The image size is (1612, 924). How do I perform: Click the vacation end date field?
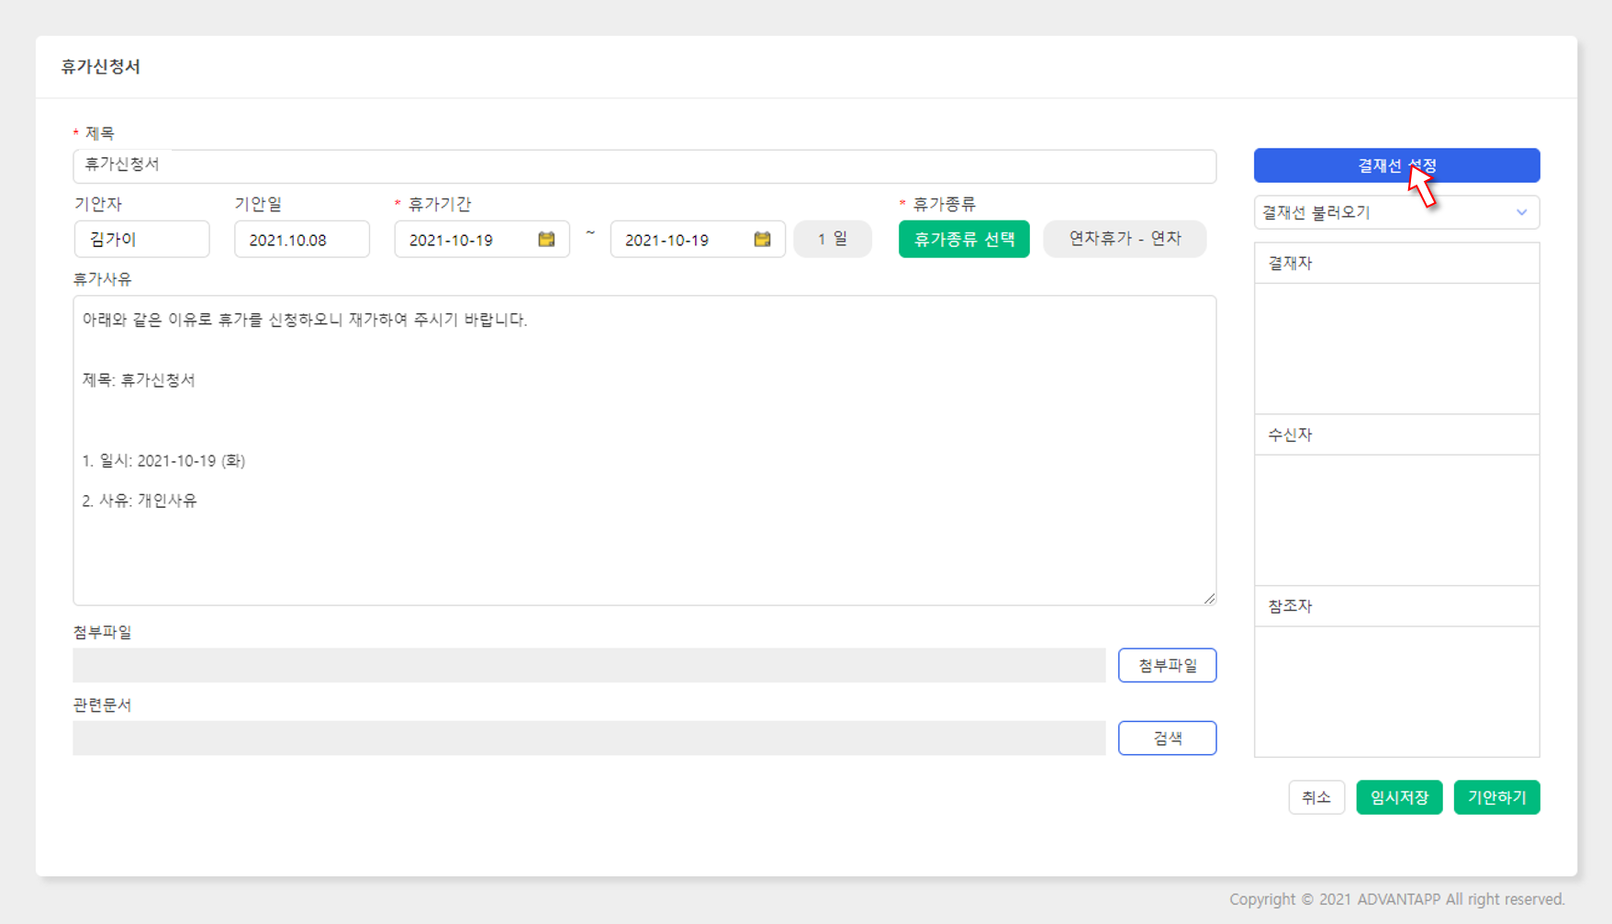[698, 239]
